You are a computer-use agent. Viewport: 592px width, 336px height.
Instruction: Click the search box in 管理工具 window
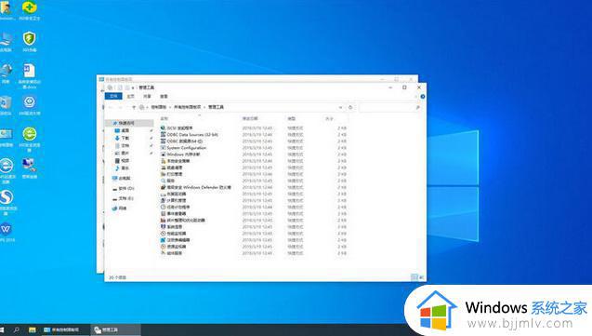pyautogui.click(x=390, y=107)
